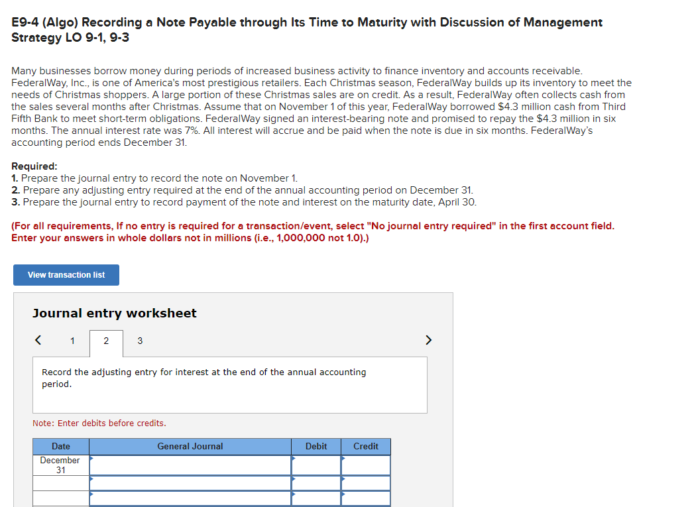The width and height of the screenshot is (690, 507).
Task: Select the December 31 date cell
Action: 60,465
